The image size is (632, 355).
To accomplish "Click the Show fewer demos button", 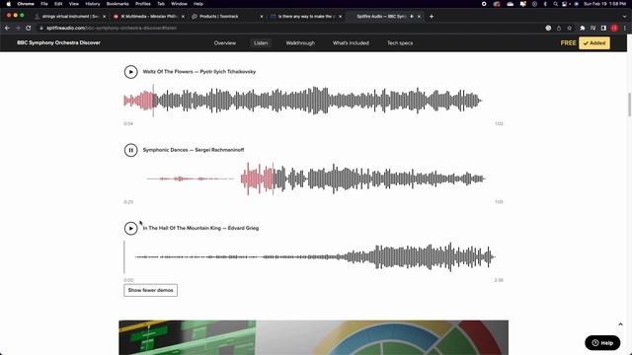I will (150, 290).
